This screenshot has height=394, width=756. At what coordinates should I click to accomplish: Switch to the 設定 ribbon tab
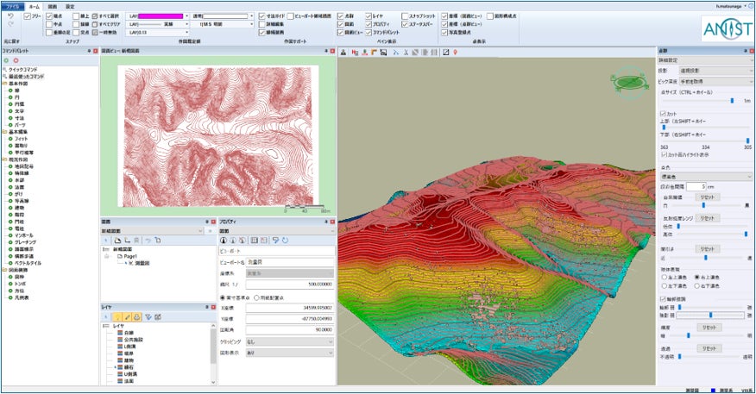(x=70, y=5)
